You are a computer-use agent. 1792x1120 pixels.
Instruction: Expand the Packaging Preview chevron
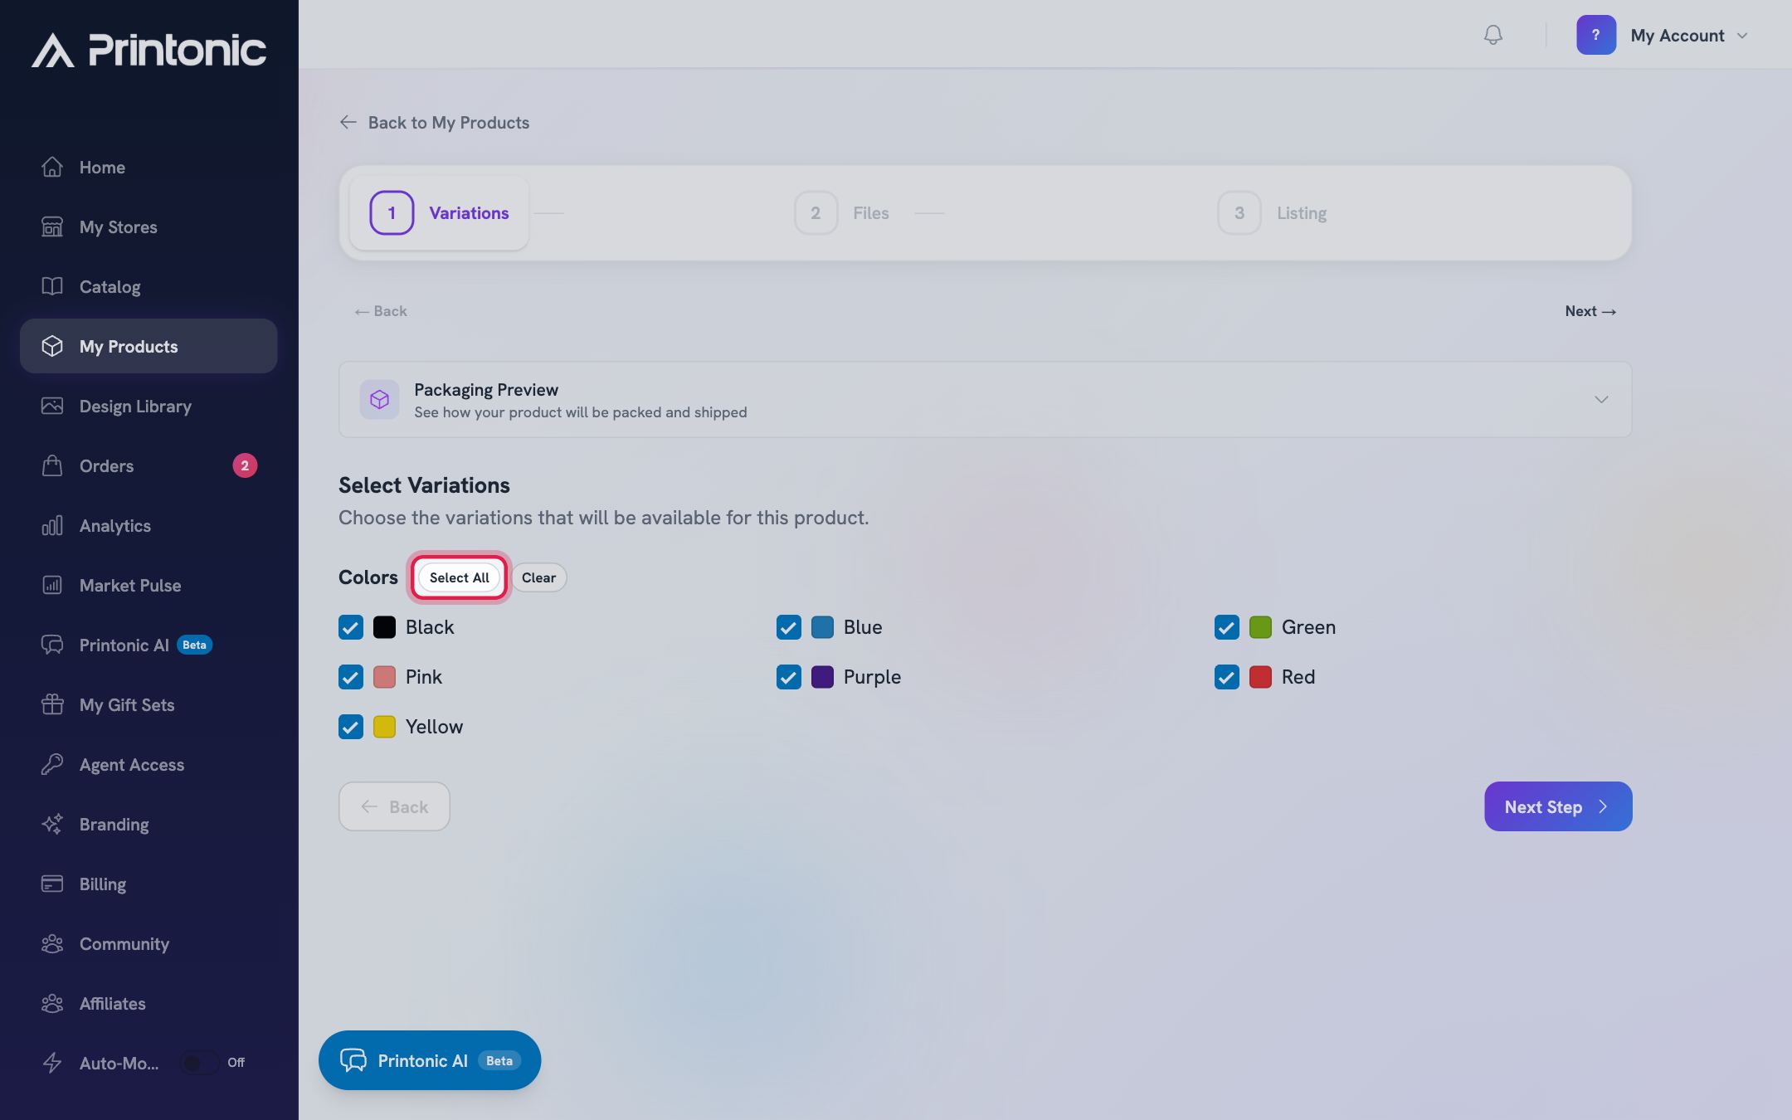1601,400
